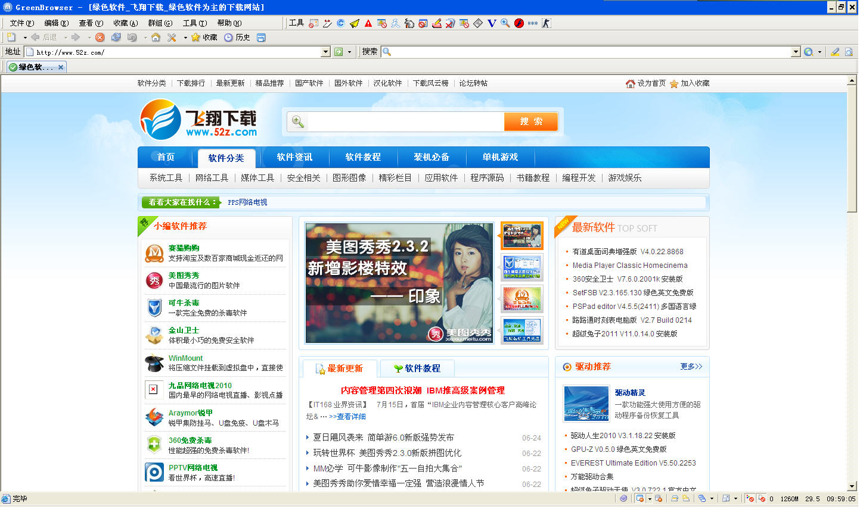
Task: Open dropdown beside wrench tools icon
Action: [185, 38]
